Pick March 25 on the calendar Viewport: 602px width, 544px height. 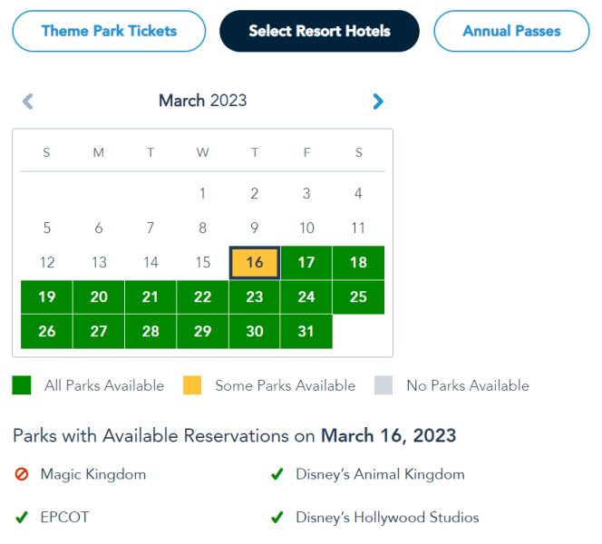click(358, 297)
